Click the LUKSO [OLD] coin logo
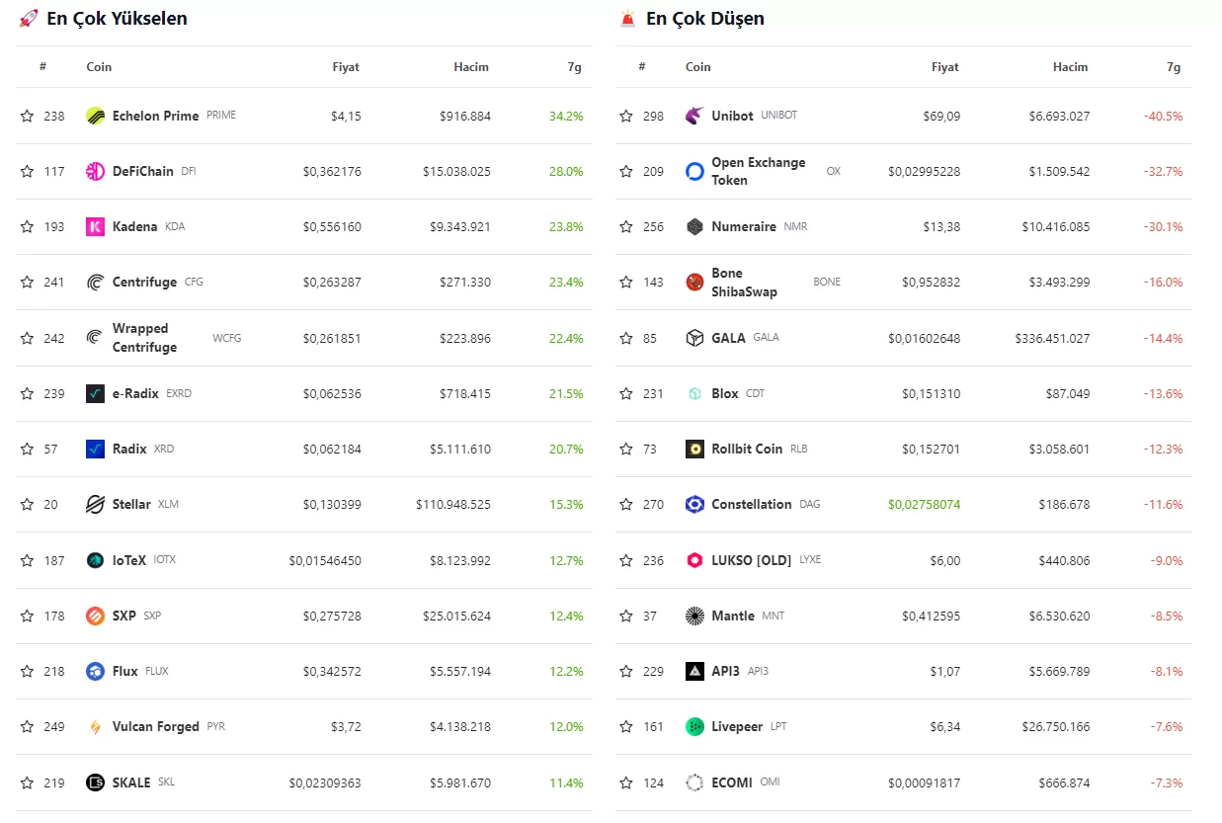 click(x=694, y=560)
